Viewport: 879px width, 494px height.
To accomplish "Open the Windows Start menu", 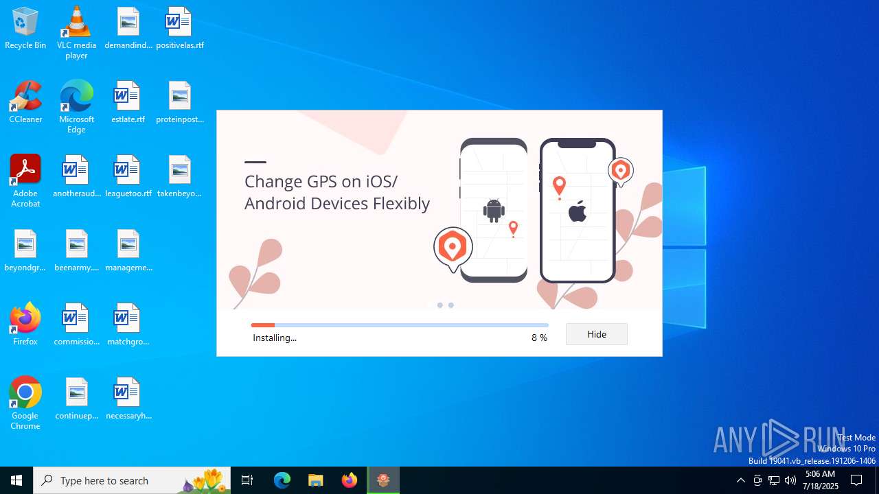I will click(16, 480).
